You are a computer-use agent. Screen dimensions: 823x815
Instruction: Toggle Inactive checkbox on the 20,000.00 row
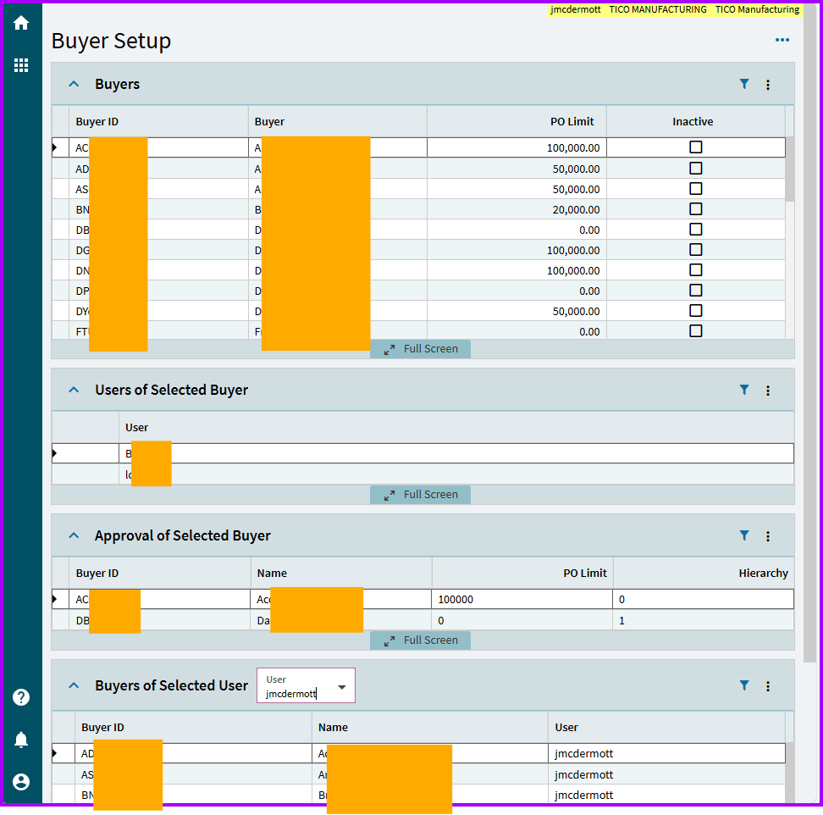pos(695,209)
